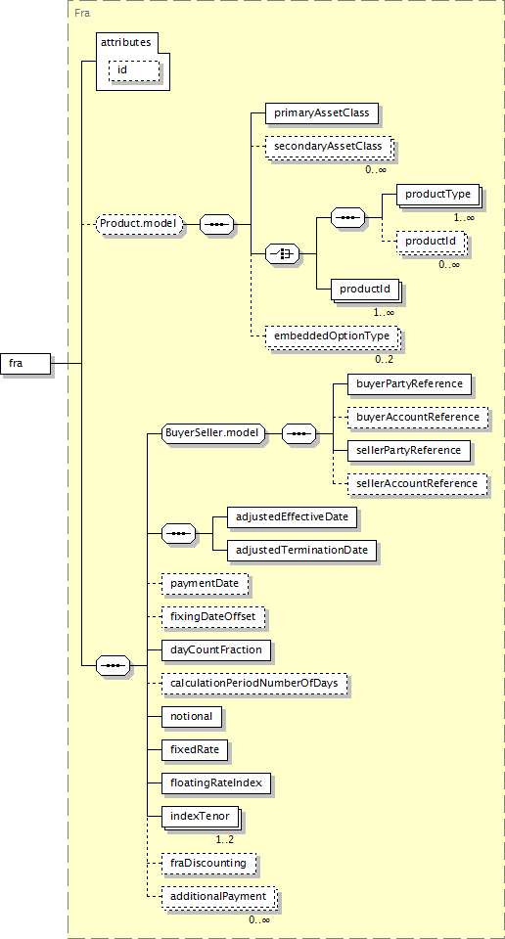Image resolution: width=505 pixels, height=939 pixels.
Task: Click the sequence icon after BuyerSeller.model
Action: (298, 432)
